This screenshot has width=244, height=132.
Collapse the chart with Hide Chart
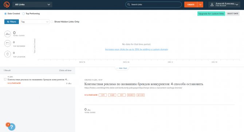(122, 68)
